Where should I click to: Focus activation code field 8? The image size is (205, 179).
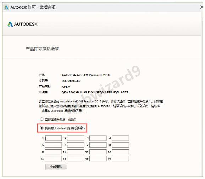click(121, 145)
